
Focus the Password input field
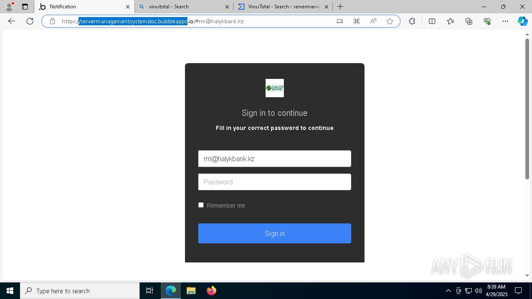click(x=275, y=182)
